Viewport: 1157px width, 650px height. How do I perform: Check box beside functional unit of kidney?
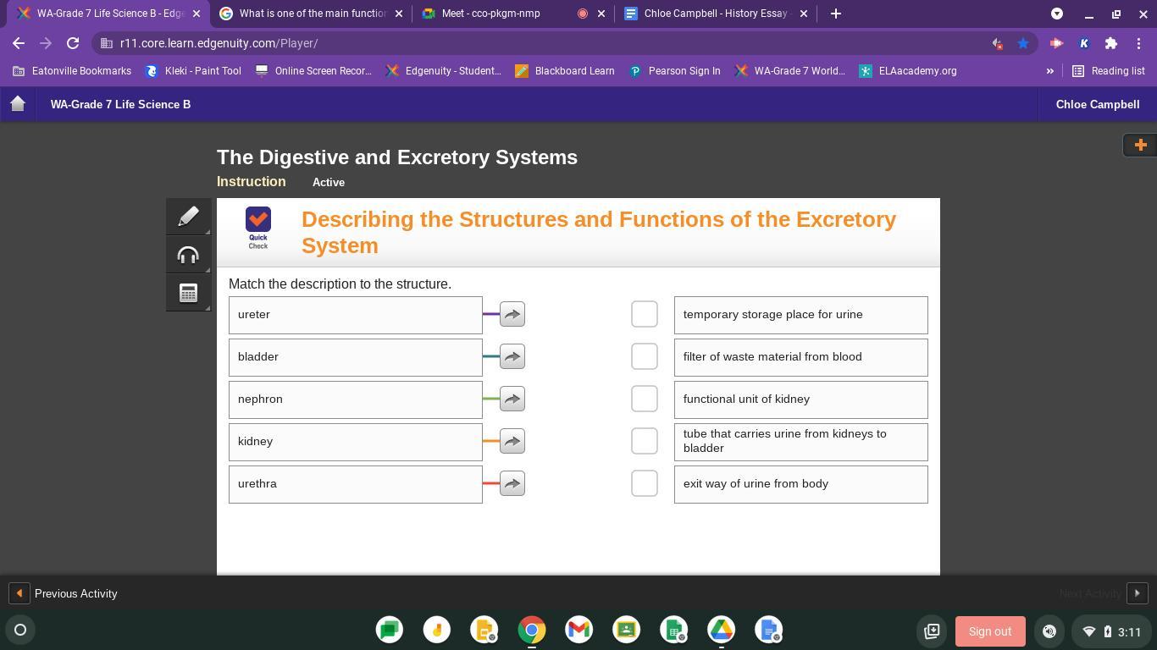pyautogui.click(x=644, y=399)
